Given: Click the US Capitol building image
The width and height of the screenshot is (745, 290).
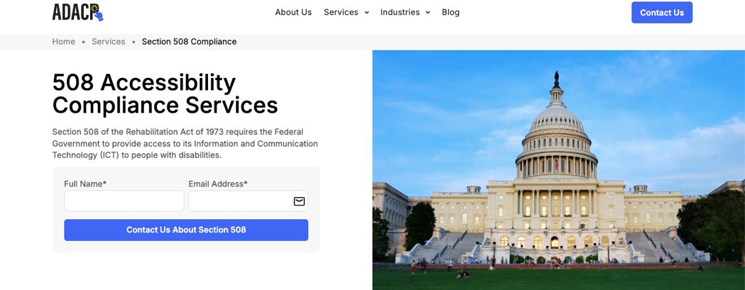Looking at the screenshot, I should pos(559,170).
